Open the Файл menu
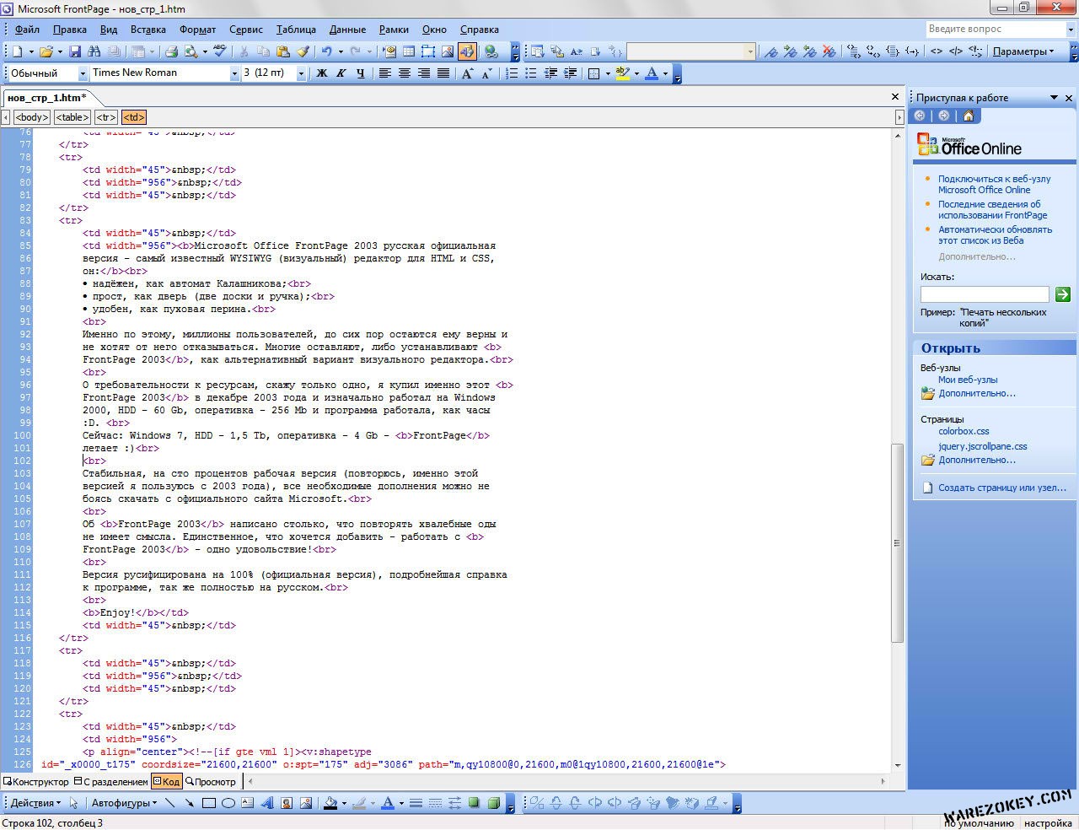Screen dimensions: 1079x830 click(x=27, y=30)
